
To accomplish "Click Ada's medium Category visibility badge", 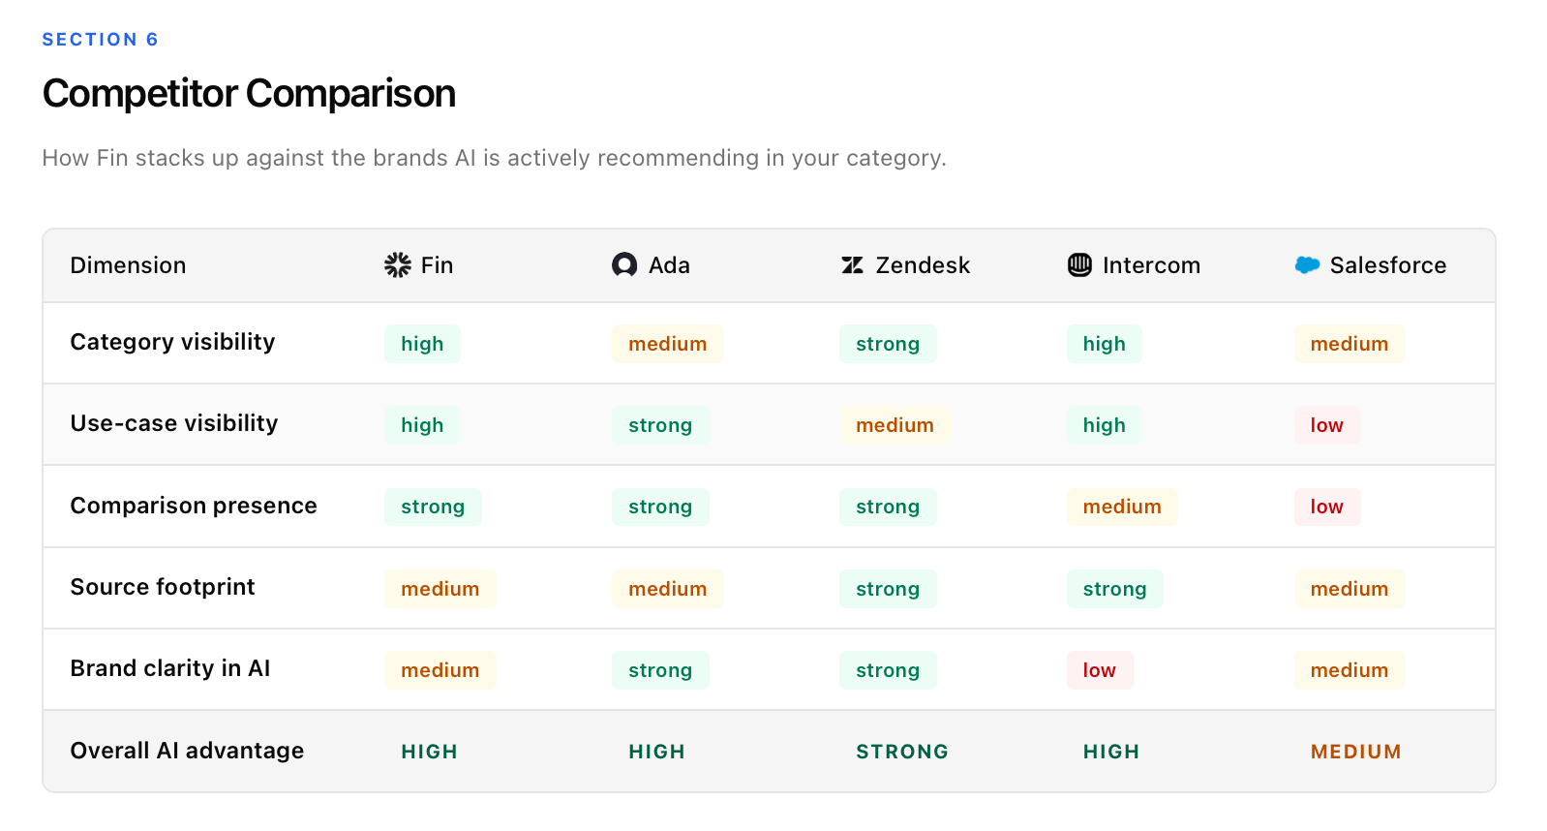I will coord(667,344).
